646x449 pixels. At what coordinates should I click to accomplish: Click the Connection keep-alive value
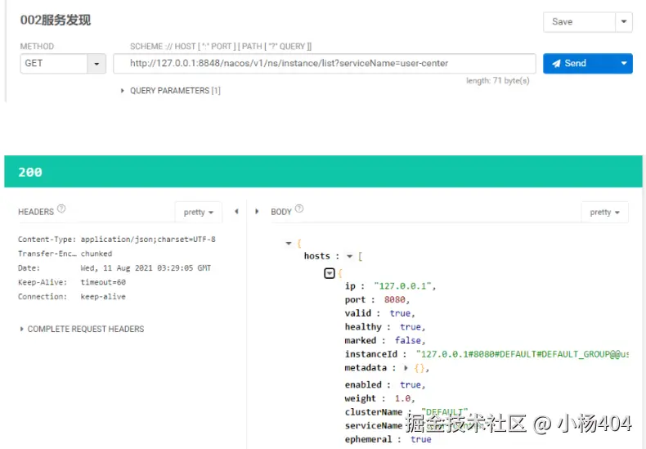(103, 297)
